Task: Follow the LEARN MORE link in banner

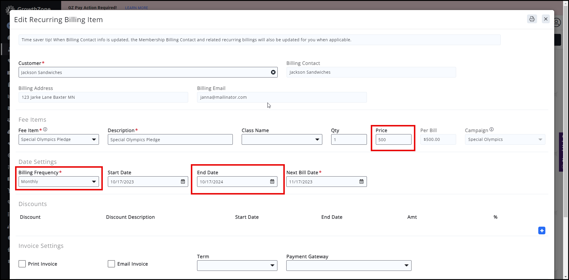Action: point(136,8)
